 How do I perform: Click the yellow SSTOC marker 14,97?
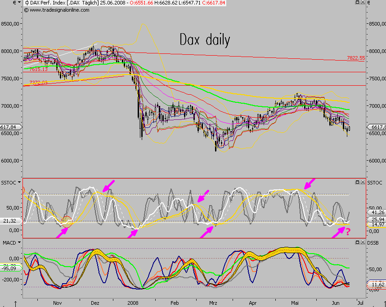click(377, 224)
